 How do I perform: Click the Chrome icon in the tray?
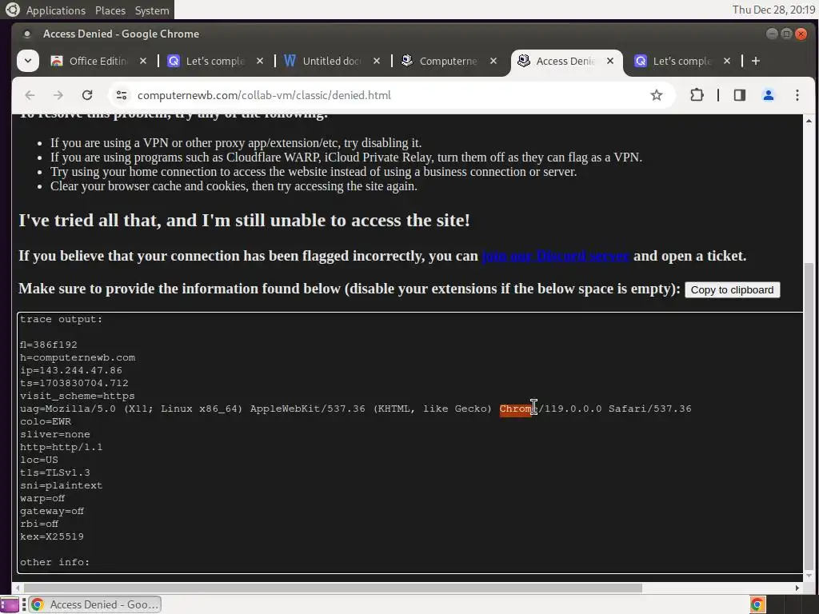coord(757,604)
